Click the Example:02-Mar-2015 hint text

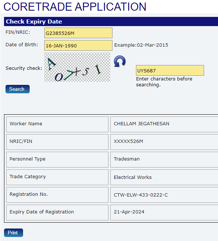tap(141, 45)
